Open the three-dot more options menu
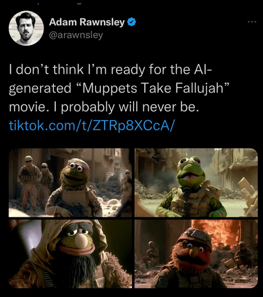The height and width of the screenshot is (297, 263). coord(252,22)
